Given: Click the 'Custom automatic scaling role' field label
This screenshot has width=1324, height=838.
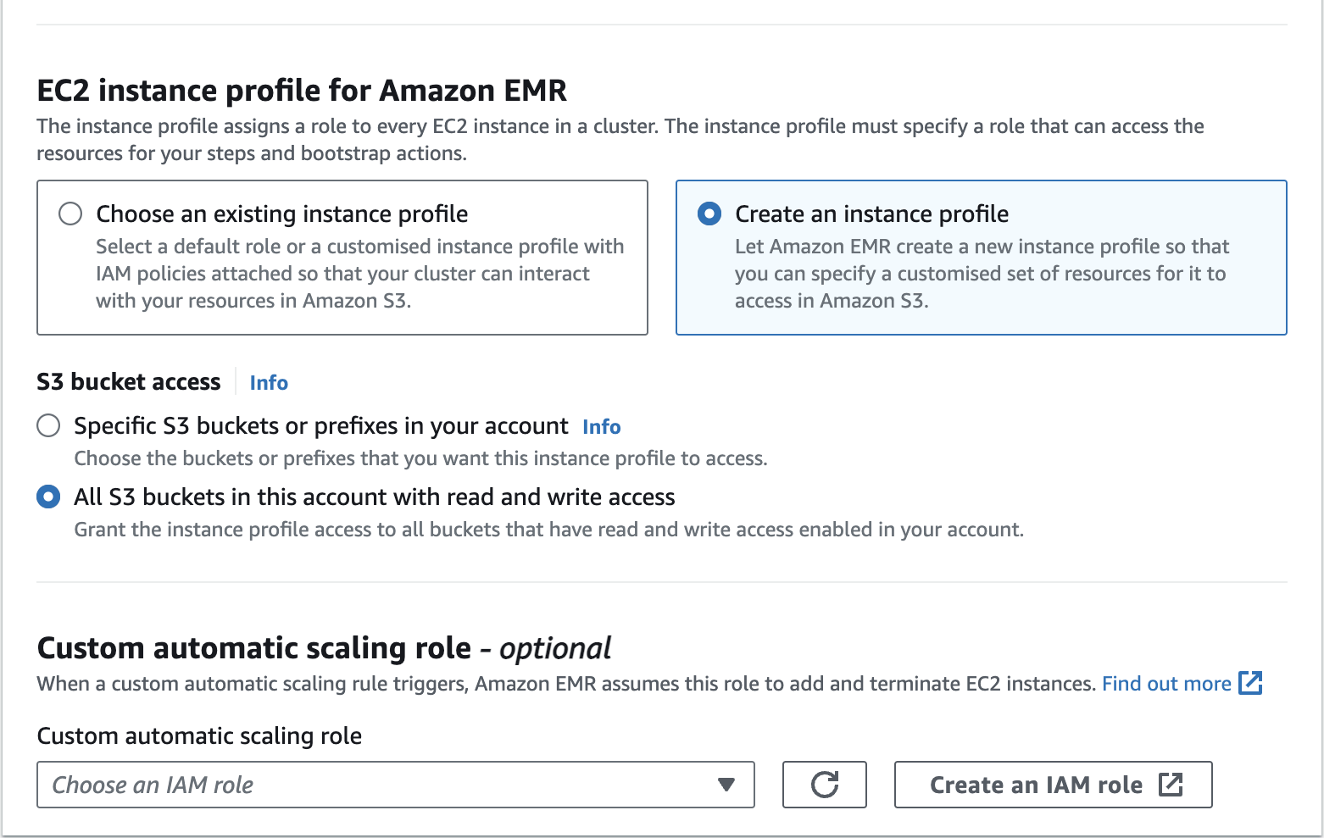Looking at the screenshot, I should tap(199, 735).
